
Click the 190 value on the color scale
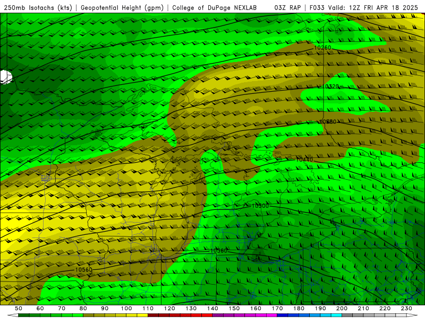320,308
